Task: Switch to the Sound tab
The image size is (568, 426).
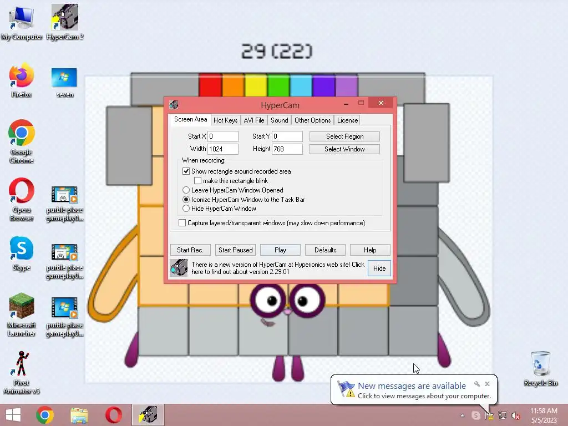Action: coord(280,120)
